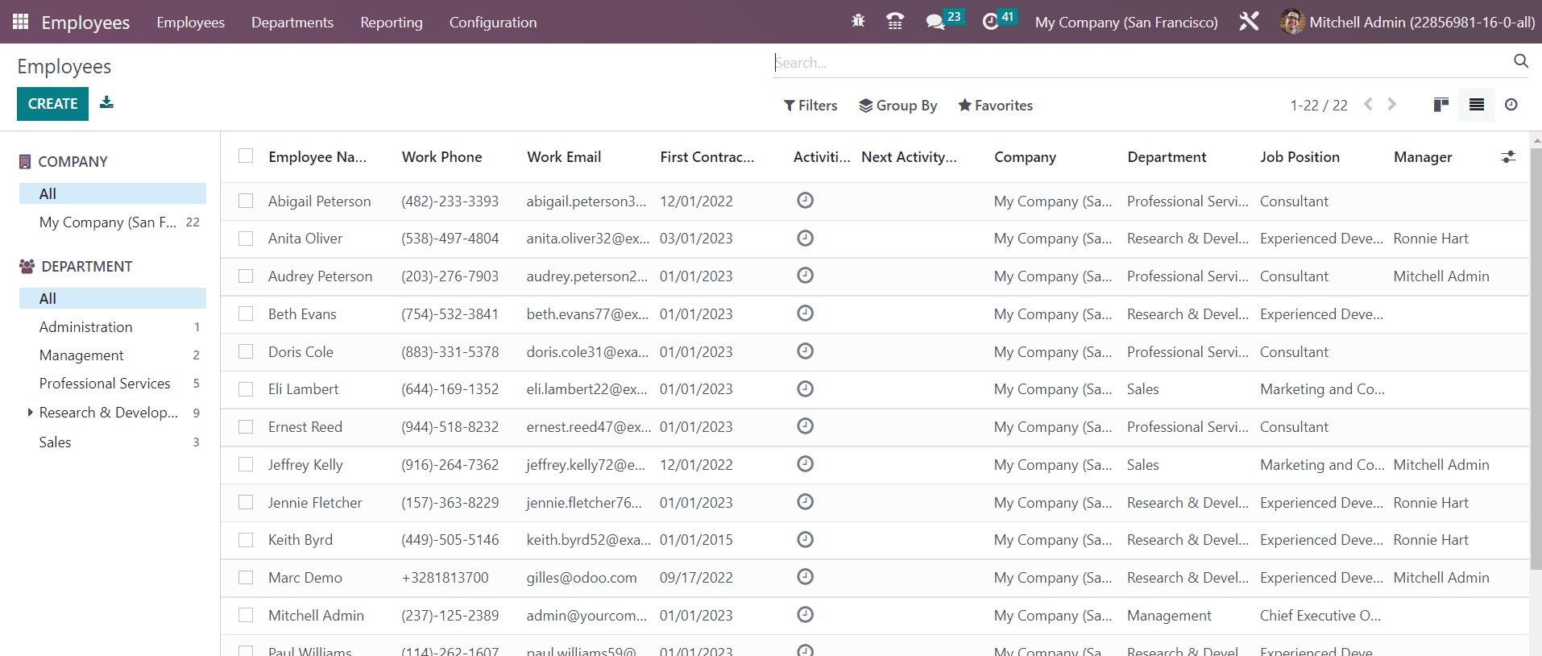Check the select-all header checkbox
The height and width of the screenshot is (656, 1542).
[x=246, y=156]
